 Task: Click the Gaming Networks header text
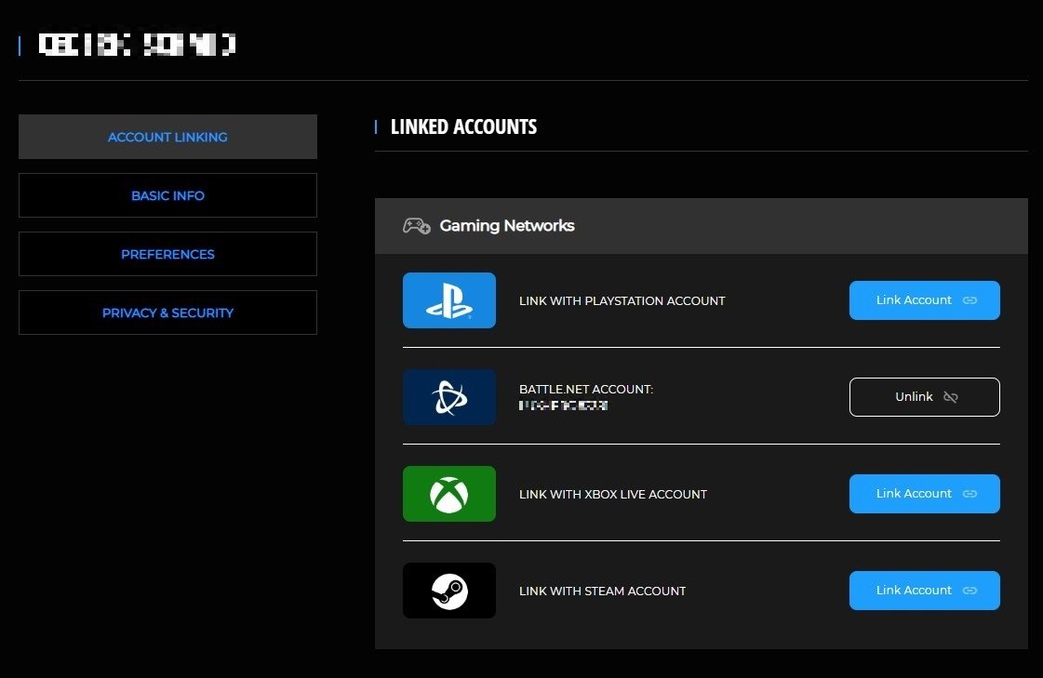click(506, 226)
